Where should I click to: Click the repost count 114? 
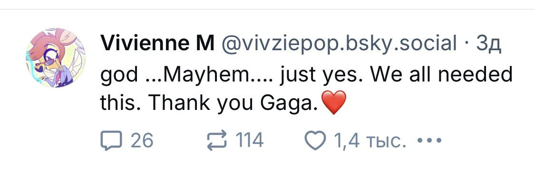click(x=250, y=140)
